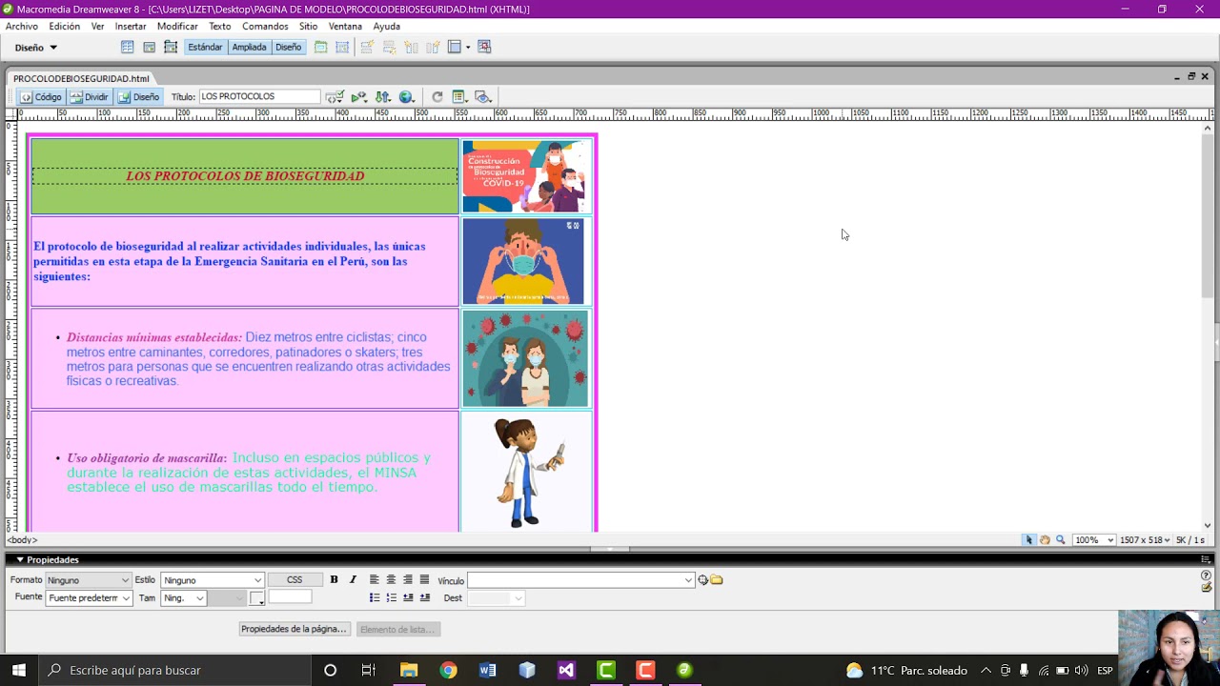Open the text color swatch picker

coord(256,598)
